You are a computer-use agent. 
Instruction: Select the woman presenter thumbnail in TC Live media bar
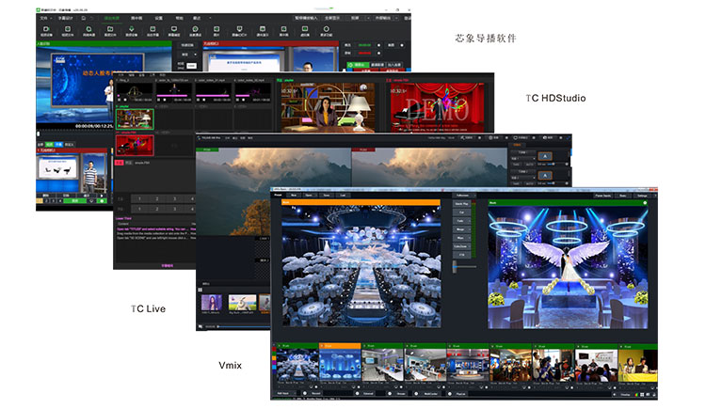213,304
